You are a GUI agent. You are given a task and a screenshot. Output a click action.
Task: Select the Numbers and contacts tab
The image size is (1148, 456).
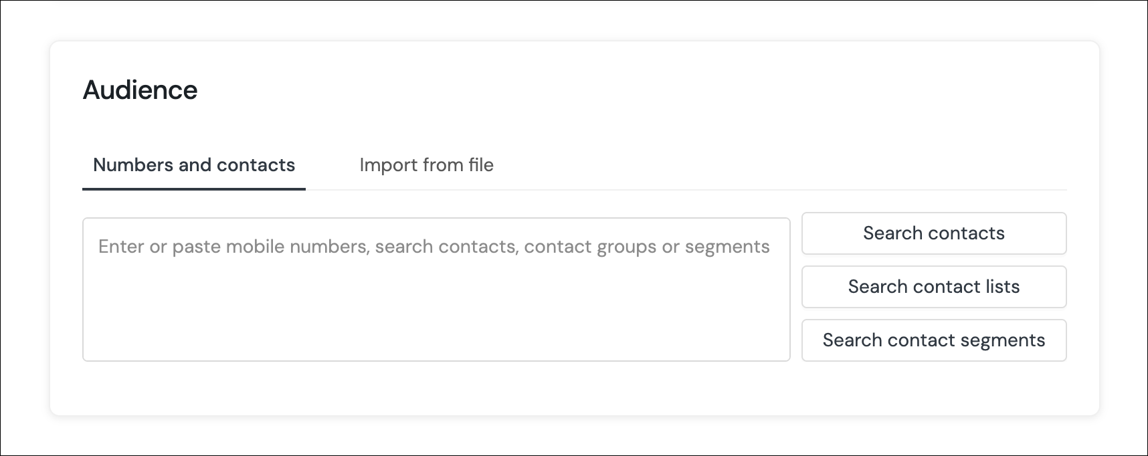(x=194, y=165)
